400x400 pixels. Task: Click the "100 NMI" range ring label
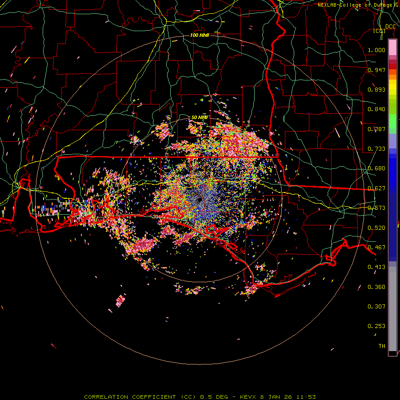tap(200, 35)
